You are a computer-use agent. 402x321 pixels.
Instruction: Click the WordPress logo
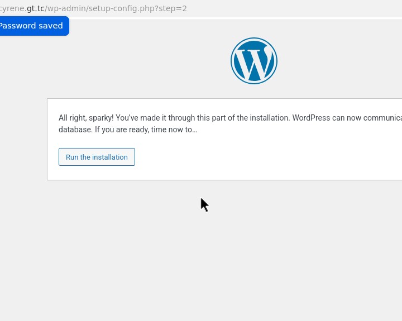point(254,61)
